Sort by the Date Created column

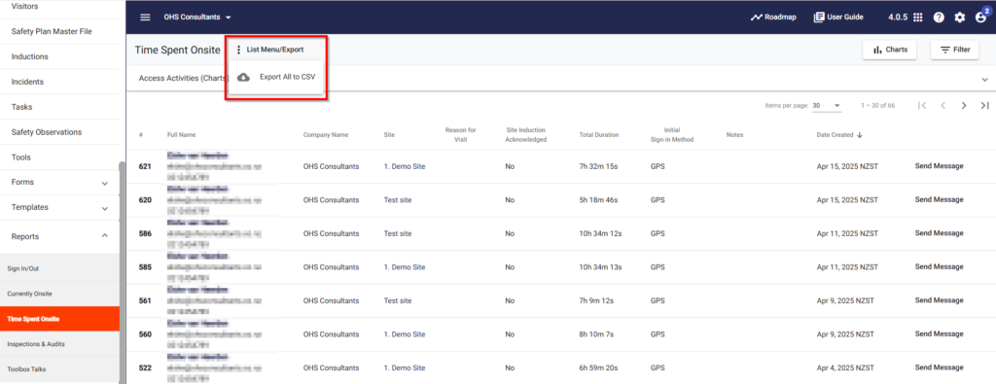[839, 134]
